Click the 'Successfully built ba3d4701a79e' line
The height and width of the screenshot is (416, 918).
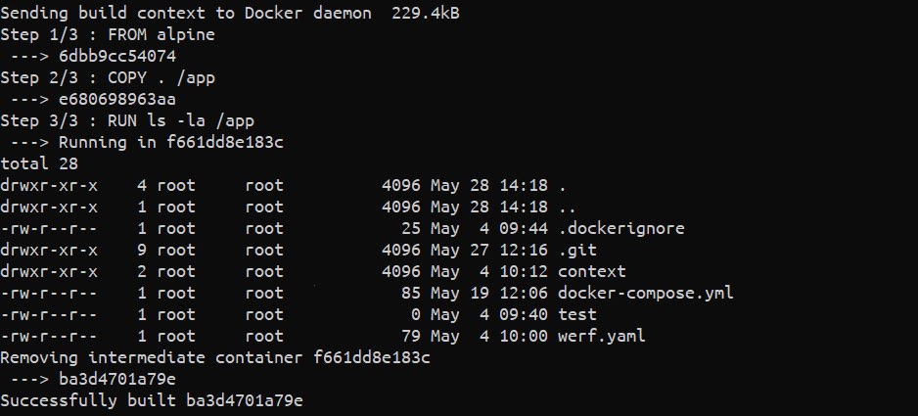coord(151,400)
